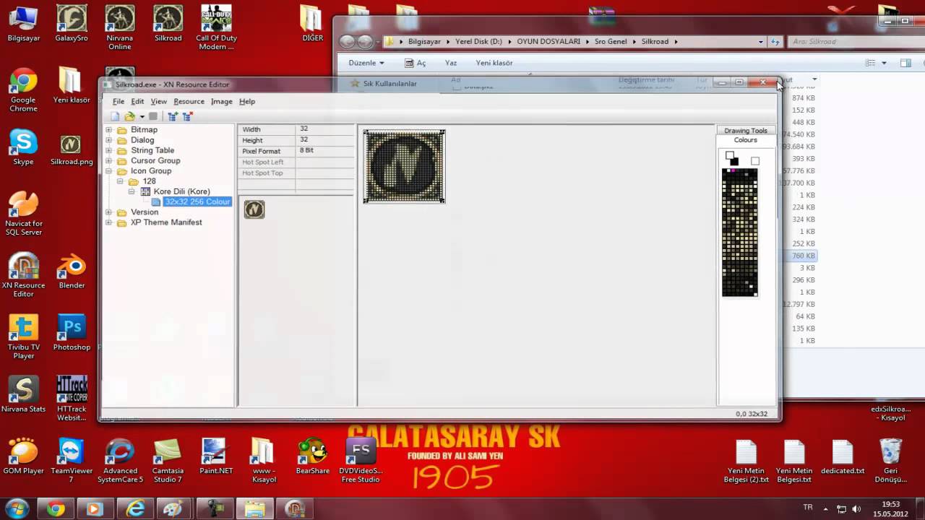Screen dimensions: 925x520
Task: Select the Call Of Duty Modern icon
Action: click(x=216, y=28)
